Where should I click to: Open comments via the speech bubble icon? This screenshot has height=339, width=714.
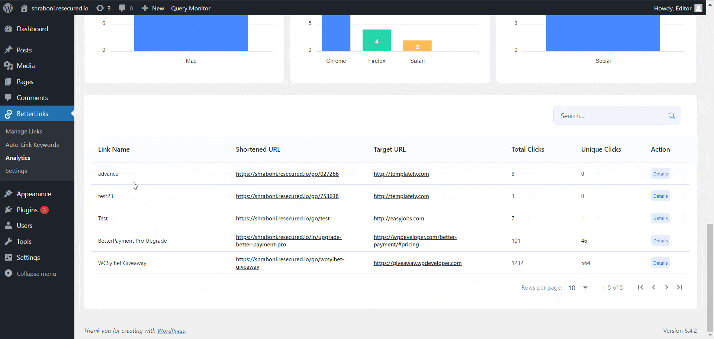(122, 8)
